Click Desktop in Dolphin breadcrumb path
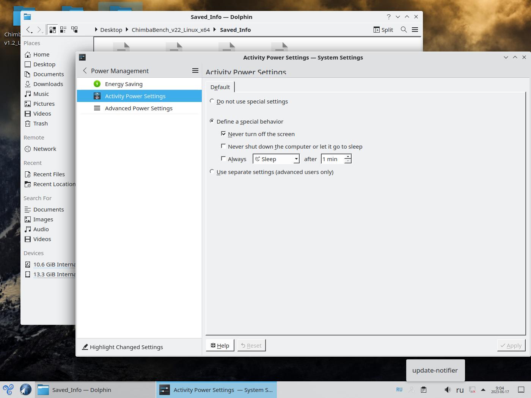Viewport: 531px width, 398px height. tap(111, 30)
